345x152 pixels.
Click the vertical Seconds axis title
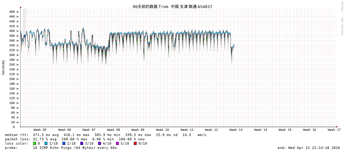(x=3, y=67)
